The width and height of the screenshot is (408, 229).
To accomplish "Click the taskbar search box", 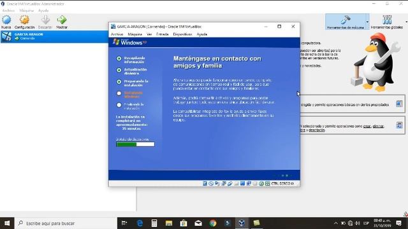I will click(x=66, y=223).
